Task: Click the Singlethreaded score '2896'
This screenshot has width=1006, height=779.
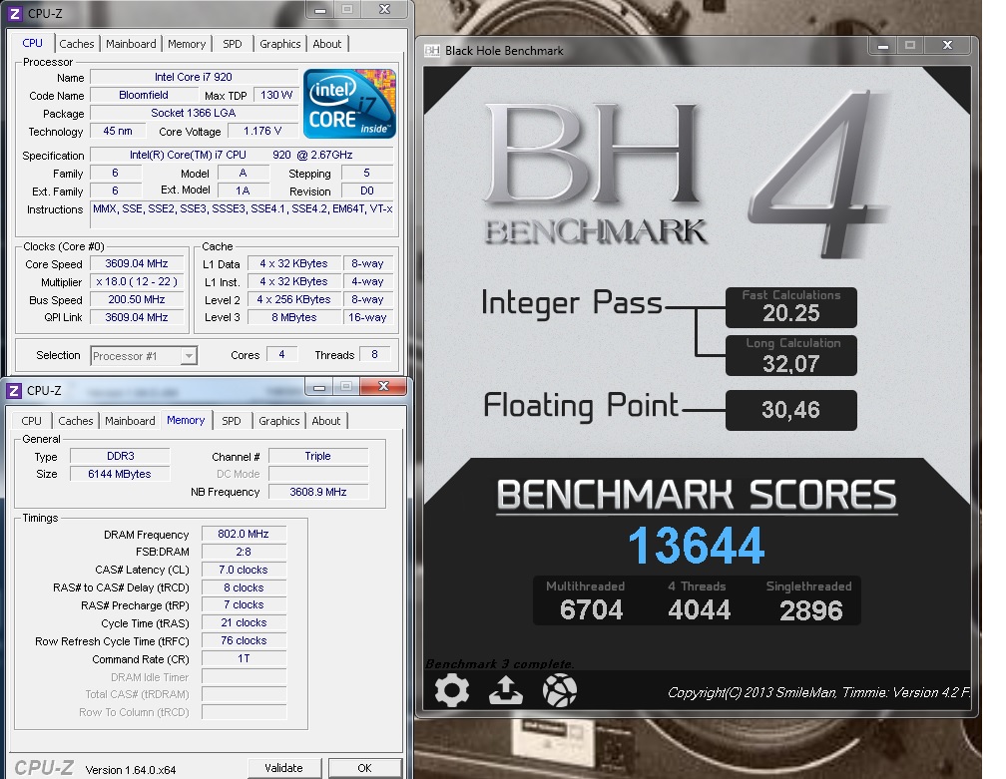Action: pyautogui.click(x=811, y=610)
